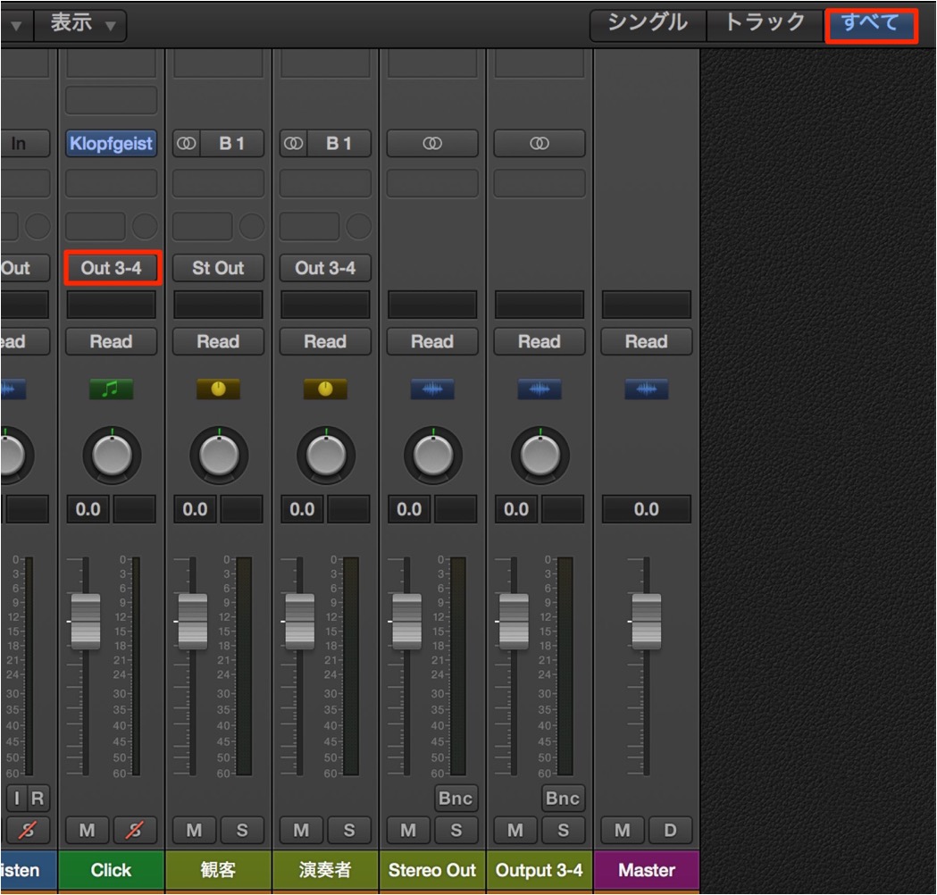Screen dimensions: 937x895
Task: Click the blue waveform icon on Output 3-4 channel
Action: (539, 389)
